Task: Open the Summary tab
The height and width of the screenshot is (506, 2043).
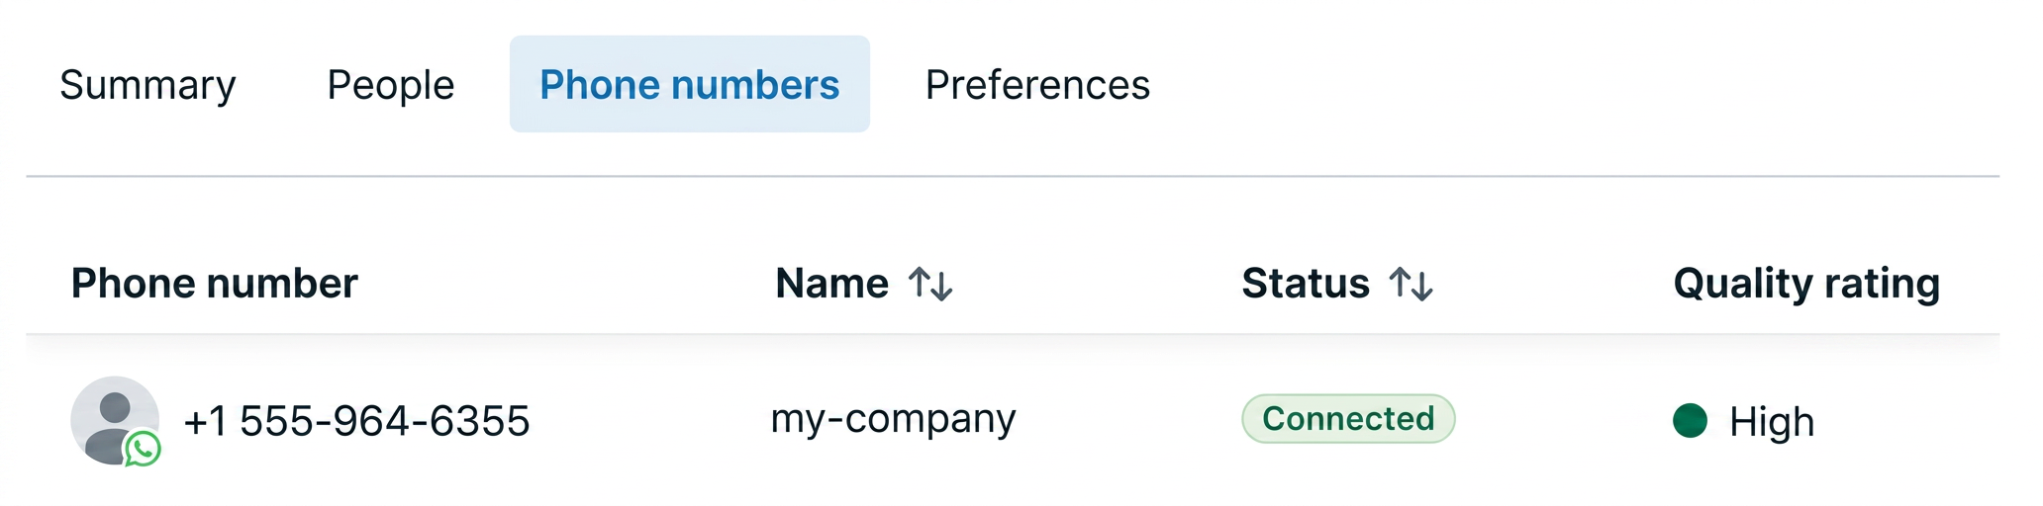Action: click(147, 85)
